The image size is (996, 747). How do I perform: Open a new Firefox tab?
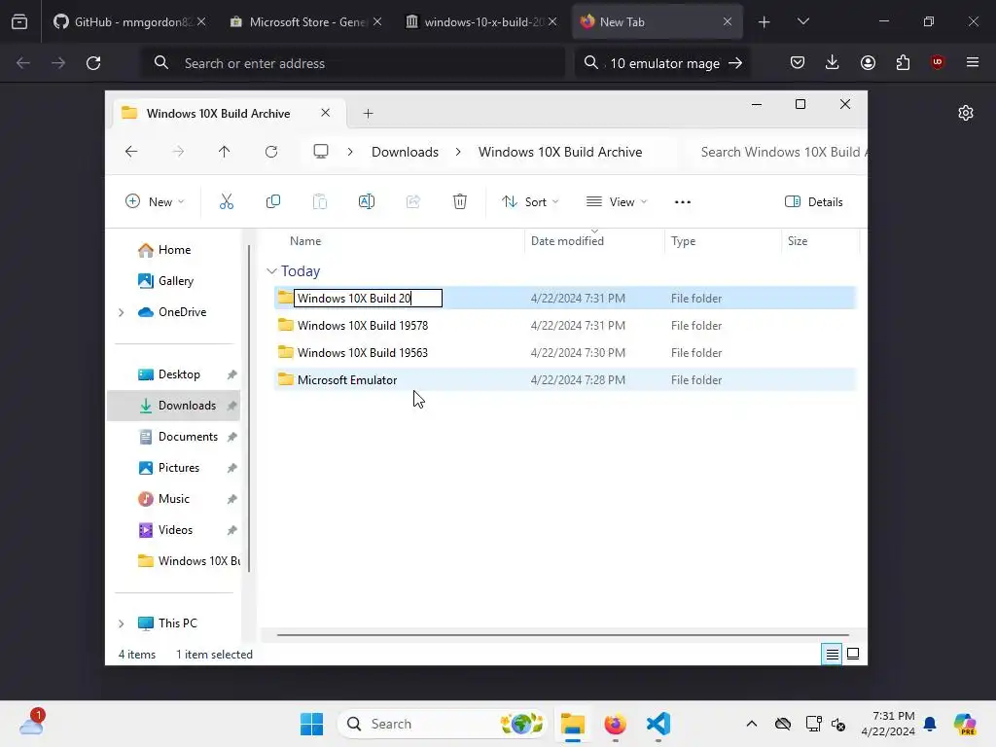tap(765, 22)
